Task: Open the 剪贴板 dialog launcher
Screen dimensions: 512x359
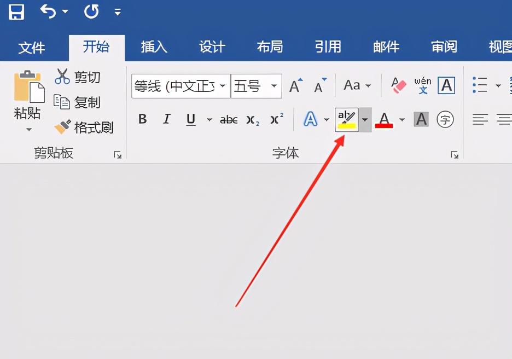Action: [118, 155]
